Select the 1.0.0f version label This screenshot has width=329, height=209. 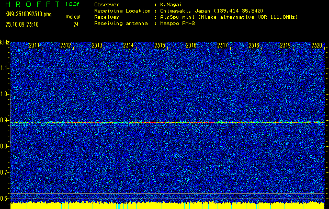pyautogui.click(x=72, y=4)
